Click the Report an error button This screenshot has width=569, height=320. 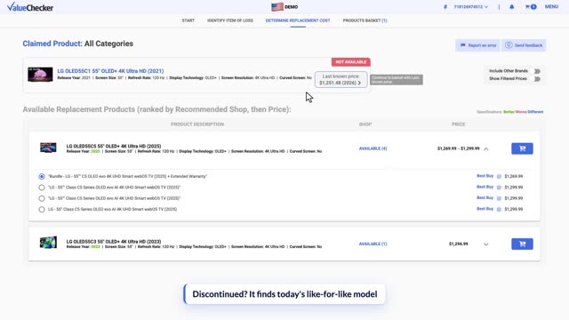(x=477, y=45)
